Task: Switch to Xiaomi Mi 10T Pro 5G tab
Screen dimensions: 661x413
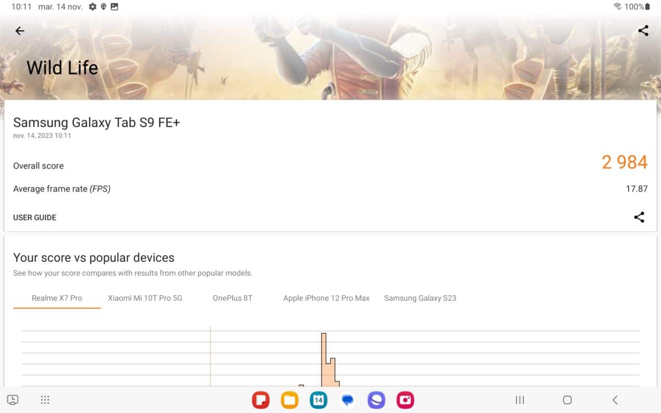Action: point(145,298)
